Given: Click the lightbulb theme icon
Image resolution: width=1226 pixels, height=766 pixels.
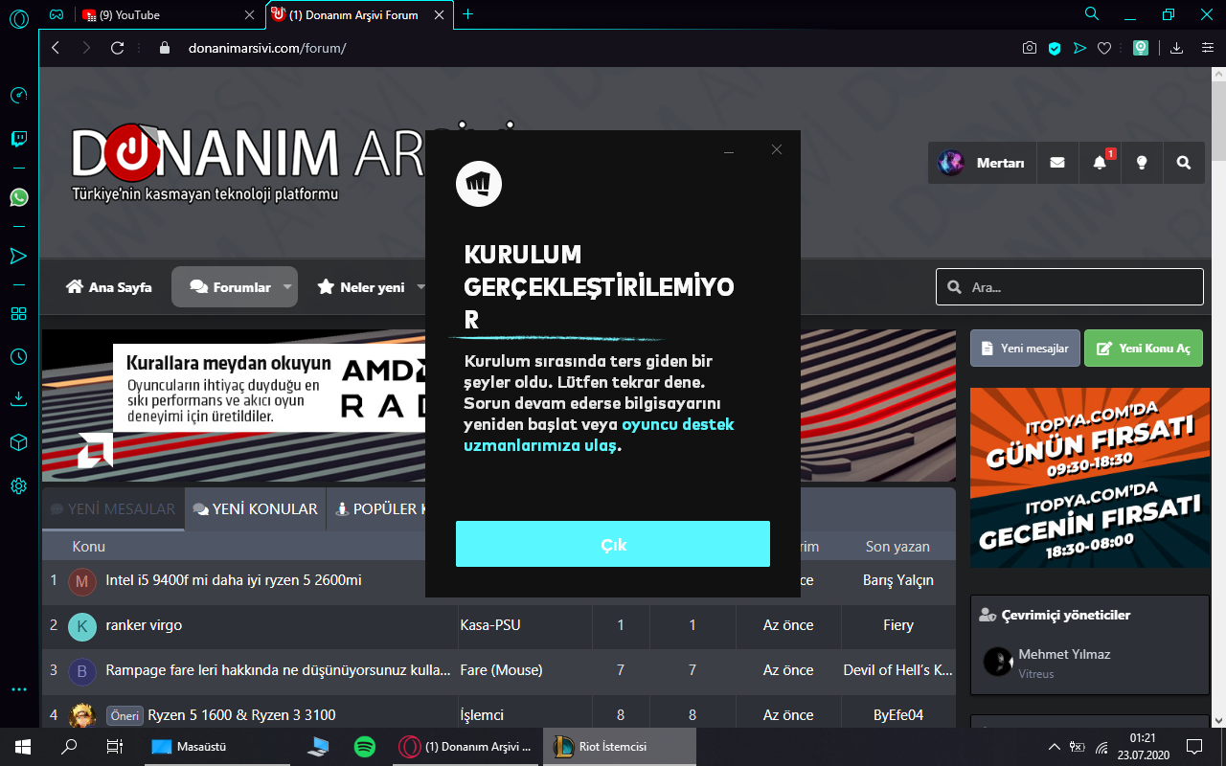Looking at the screenshot, I should [x=1142, y=163].
